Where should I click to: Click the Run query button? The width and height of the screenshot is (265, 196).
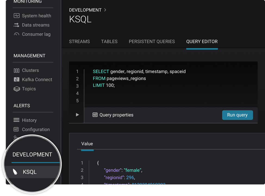pos(237,115)
